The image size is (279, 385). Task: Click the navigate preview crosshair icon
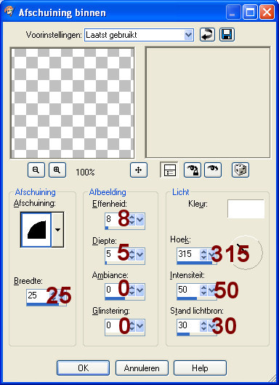pos(139,170)
